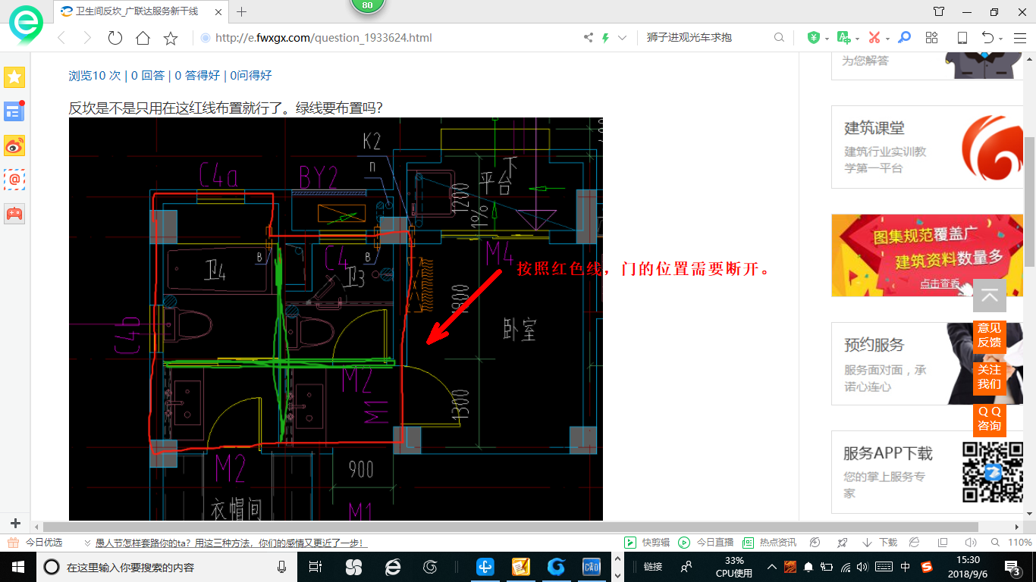
Task: Open the mail @ sidebar icon
Action: 14,180
